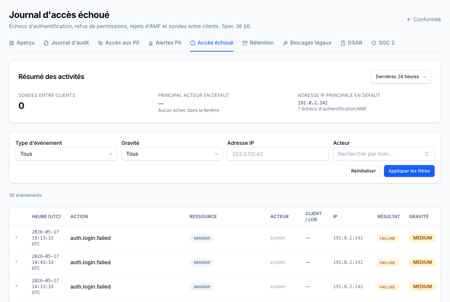The image size is (450, 302).
Task: Click IP 192.0.2.142 in 14:43:33 row
Action: (x=348, y=262)
